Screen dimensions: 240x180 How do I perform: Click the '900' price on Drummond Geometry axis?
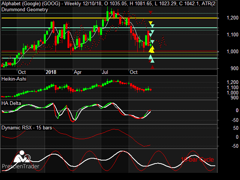pos(234,68)
